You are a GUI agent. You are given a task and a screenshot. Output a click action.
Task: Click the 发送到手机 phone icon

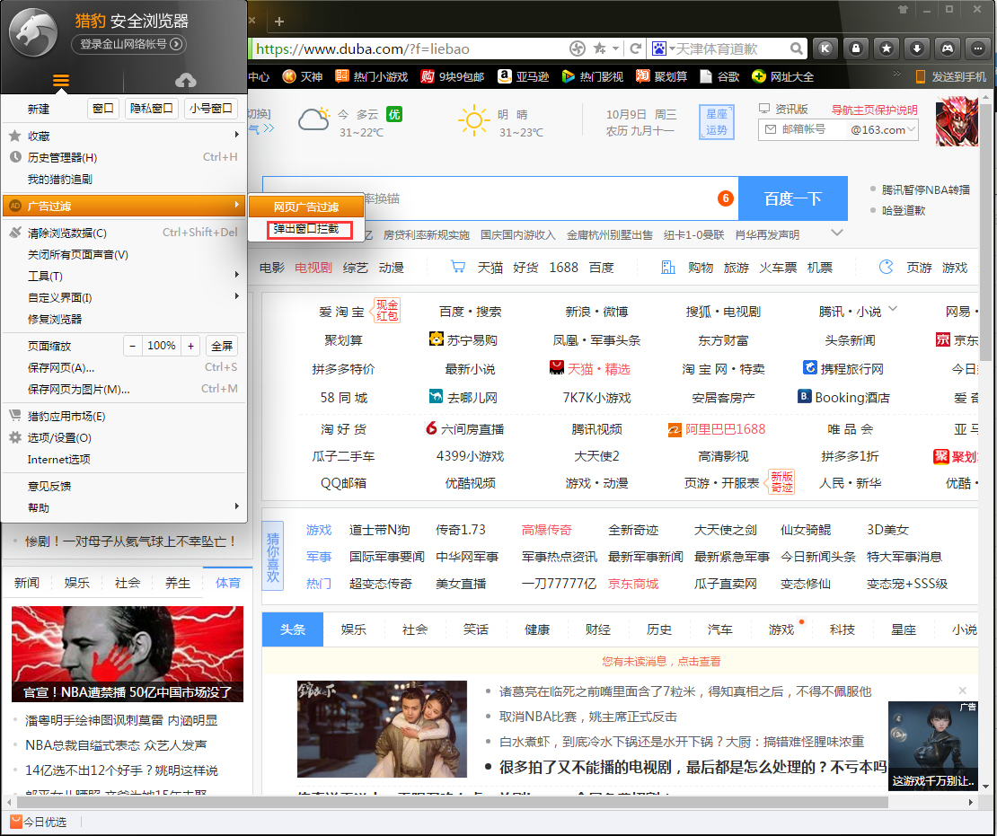[x=922, y=76]
